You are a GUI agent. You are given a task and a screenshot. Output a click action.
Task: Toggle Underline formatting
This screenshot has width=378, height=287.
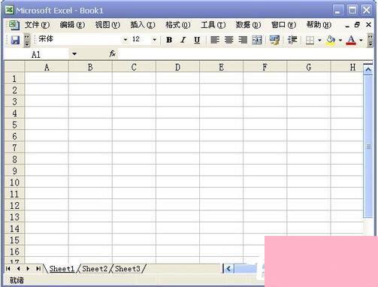point(197,40)
